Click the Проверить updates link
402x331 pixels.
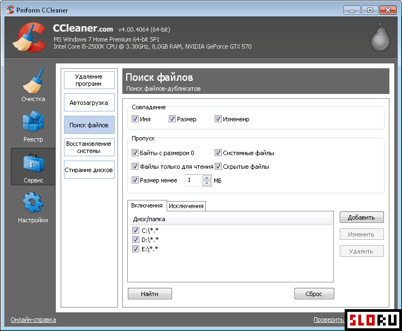tap(329, 320)
